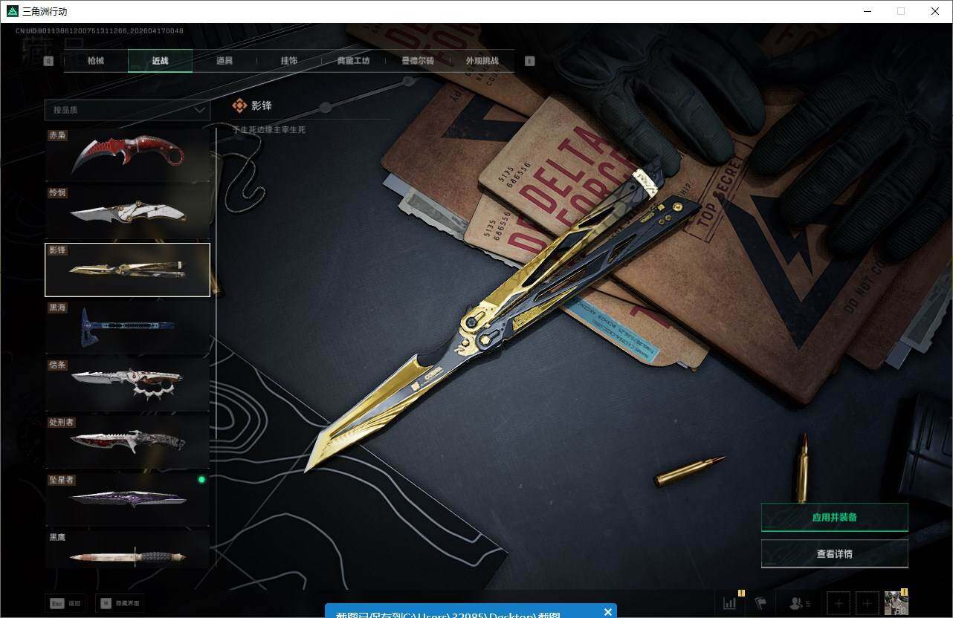
Task: Select the 黑海 axe skin thumbnail
Action: (127, 325)
